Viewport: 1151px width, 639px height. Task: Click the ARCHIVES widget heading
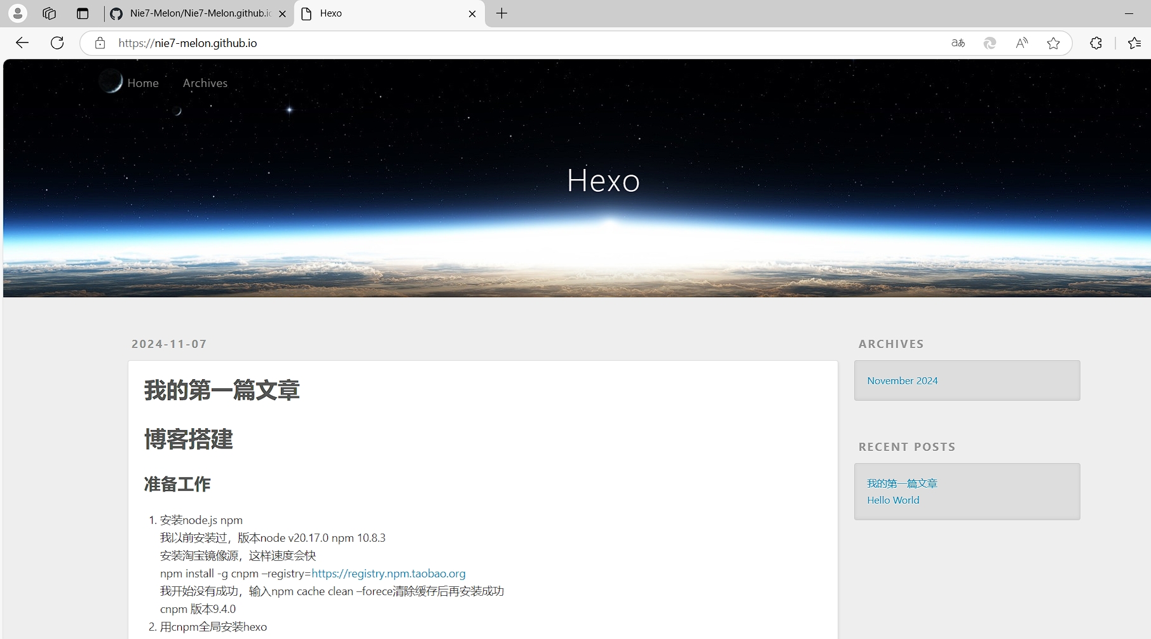coord(891,344)
